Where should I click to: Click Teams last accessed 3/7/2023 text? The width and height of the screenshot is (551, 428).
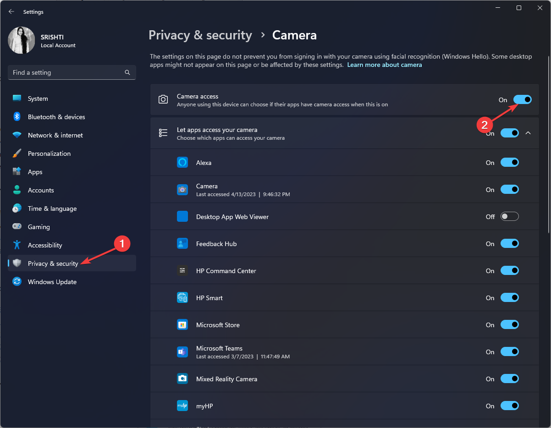243,357
